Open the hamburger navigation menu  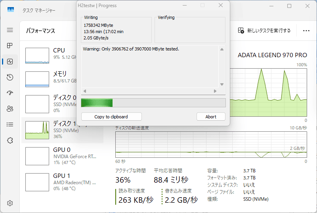10,30
